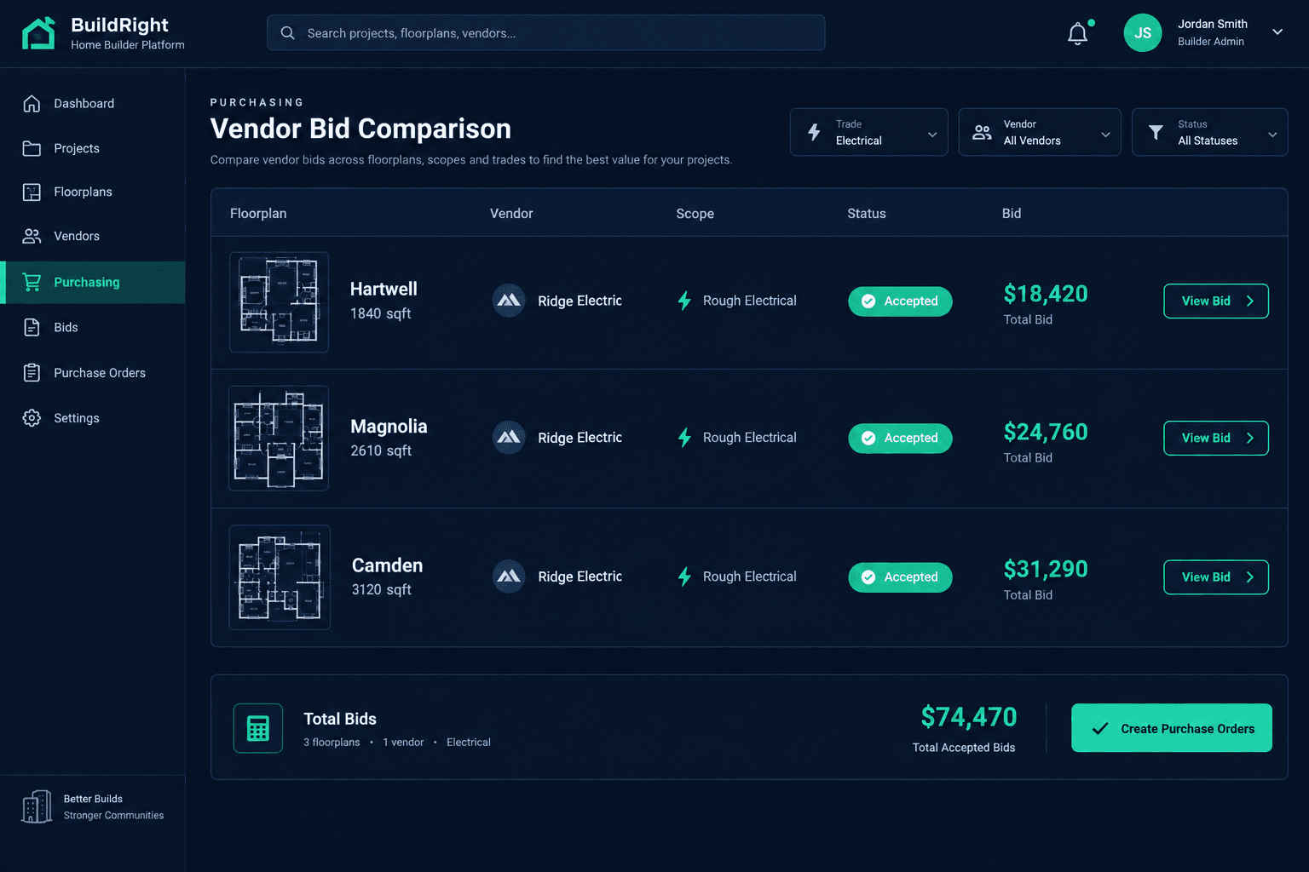Image resolution: width=1309 pixels, height=872 pixels.
Task: Click the Settings gear icon
Action: tap(32, 418)
